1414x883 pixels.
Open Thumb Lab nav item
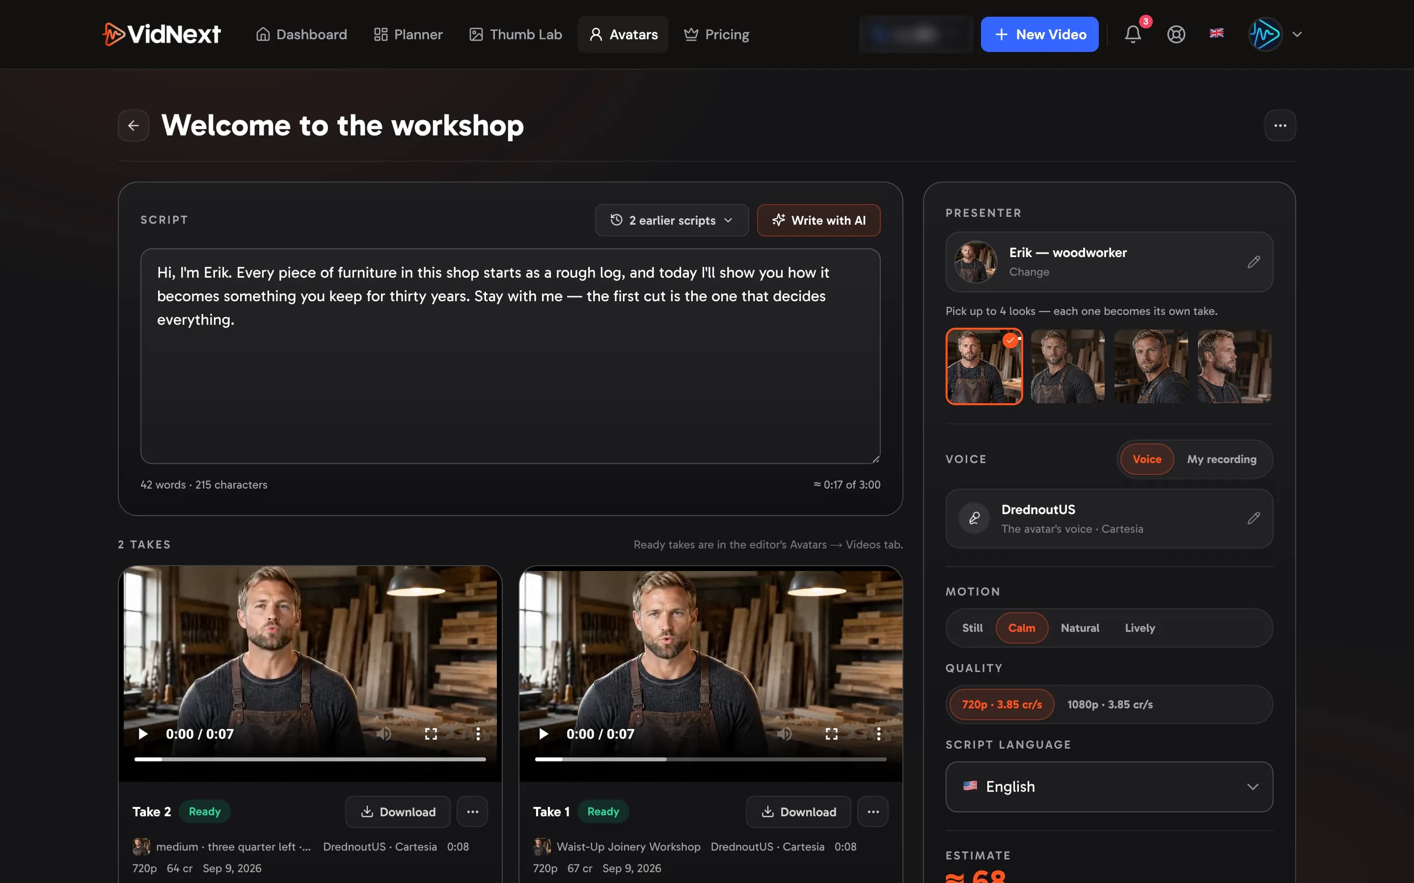pos(516,34)
